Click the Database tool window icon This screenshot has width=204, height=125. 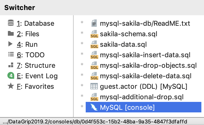pos(11,23)
